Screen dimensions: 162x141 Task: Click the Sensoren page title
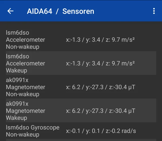(78, 11)
